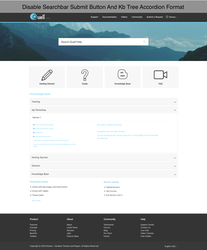207x250 pixels.
Task: Open the FAQ video camera tile
Action: [x=160, y=77]
